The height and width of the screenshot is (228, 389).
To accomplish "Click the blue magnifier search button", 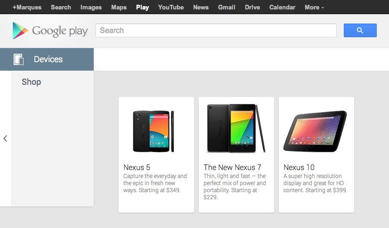I will (360, 30).
